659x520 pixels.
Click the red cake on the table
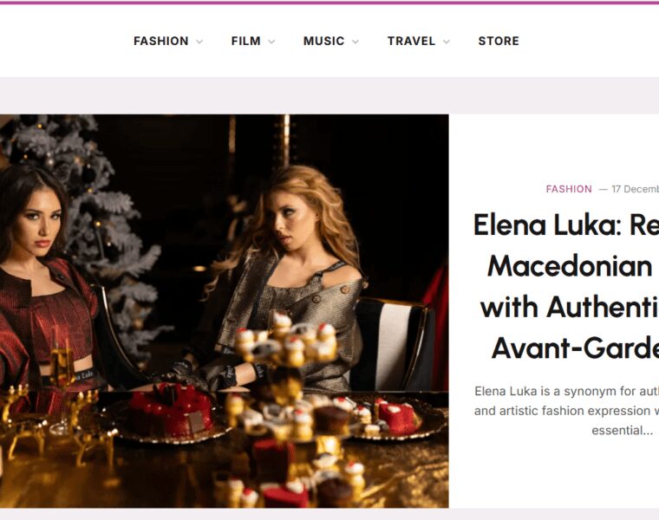click(170, 408)
